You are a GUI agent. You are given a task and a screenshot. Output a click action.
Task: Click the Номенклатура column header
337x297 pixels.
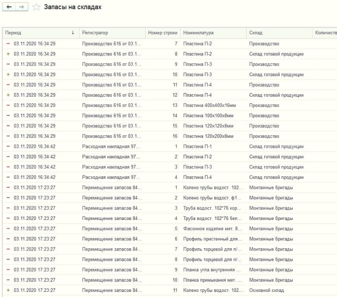213,33
